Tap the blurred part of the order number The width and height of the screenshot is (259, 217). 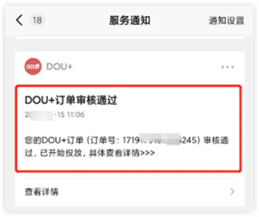pyautogui.click(x=160, y=139)
